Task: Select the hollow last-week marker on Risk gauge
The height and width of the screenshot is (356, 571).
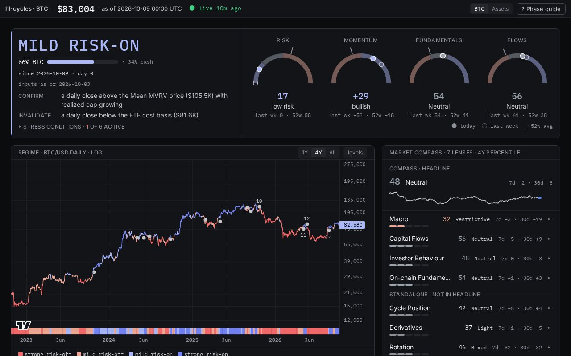Action: point(256,83)
